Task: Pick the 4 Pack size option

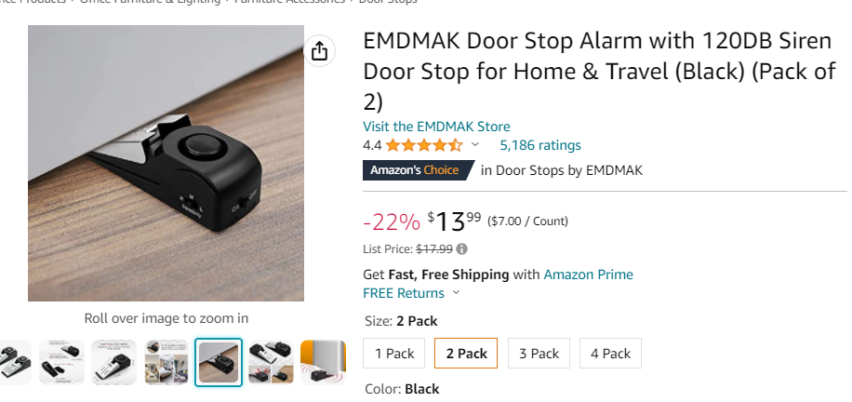Action: coord(610,354)
